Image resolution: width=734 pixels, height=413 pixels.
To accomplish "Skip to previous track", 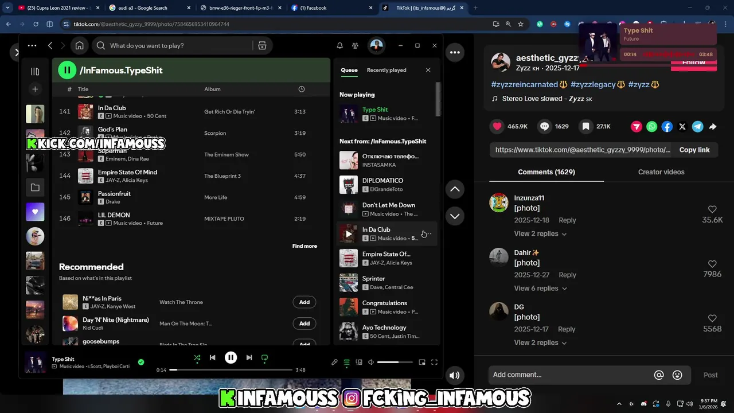I will coord(212,357).
